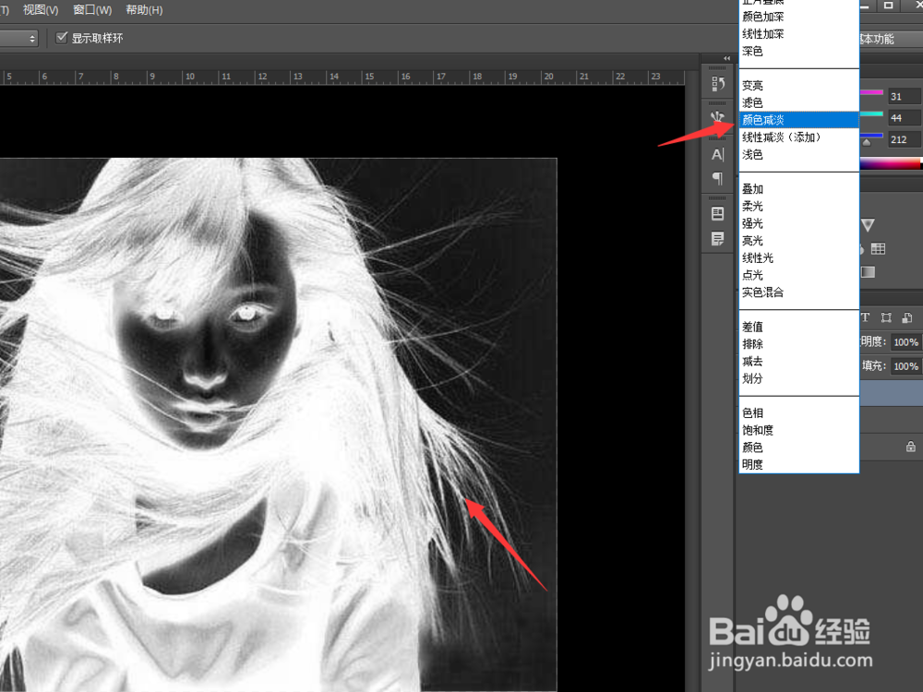Screen dimensions: 923x692
Task: Click the green channel value field 44
Action: [x=905, y=118]
